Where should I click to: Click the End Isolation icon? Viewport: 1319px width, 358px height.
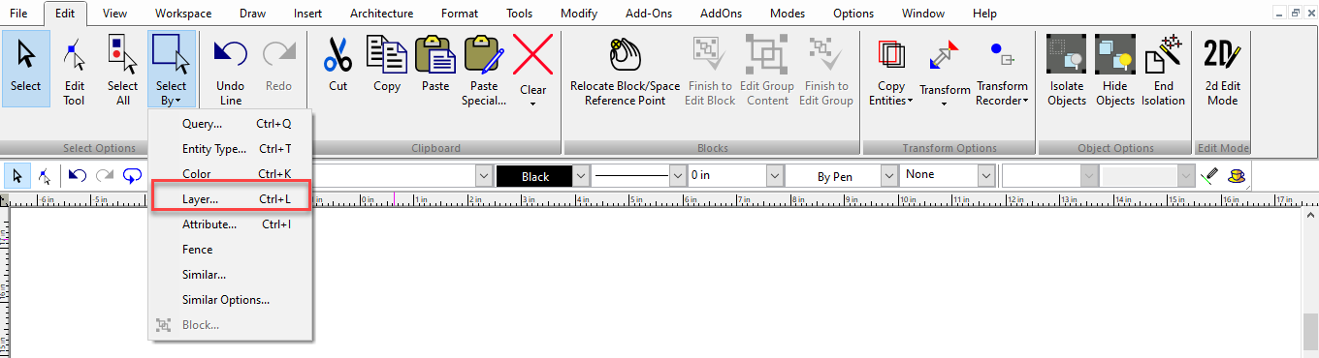click(x=1163, y=55)
